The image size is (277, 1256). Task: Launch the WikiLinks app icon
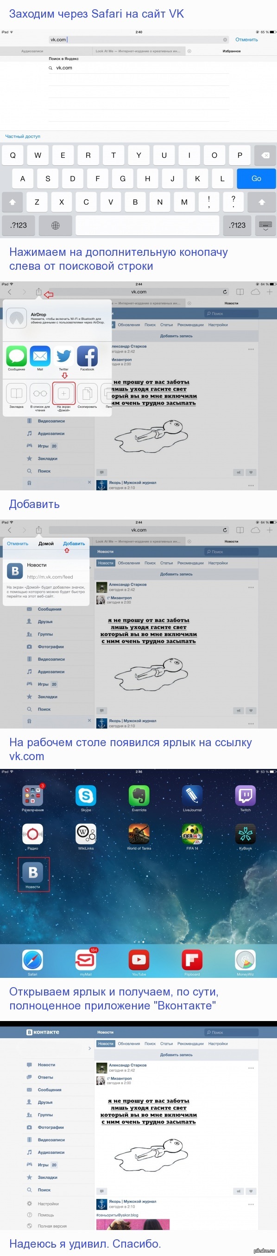86,834
